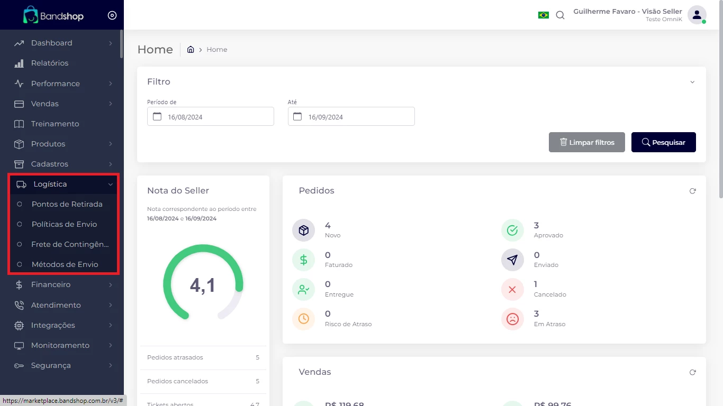This screenshot has height=406, width=723.
Task: Open Treinamento from the sidebar
Action: point(55,124)
